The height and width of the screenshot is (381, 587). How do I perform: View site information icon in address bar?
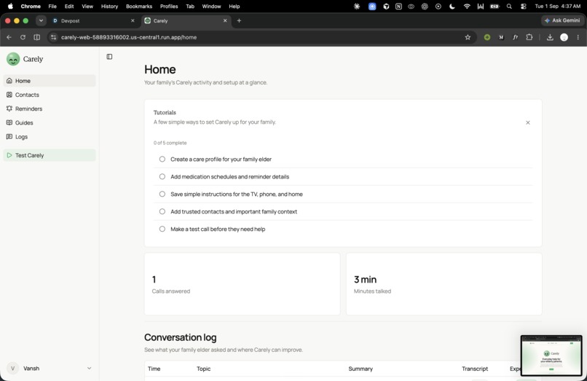click(54, 37)
